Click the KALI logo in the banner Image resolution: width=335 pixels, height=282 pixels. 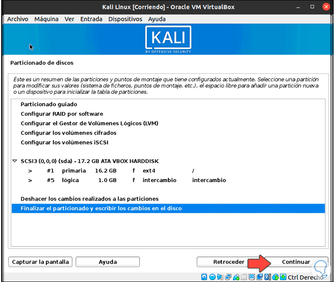[x=168, y=39]
